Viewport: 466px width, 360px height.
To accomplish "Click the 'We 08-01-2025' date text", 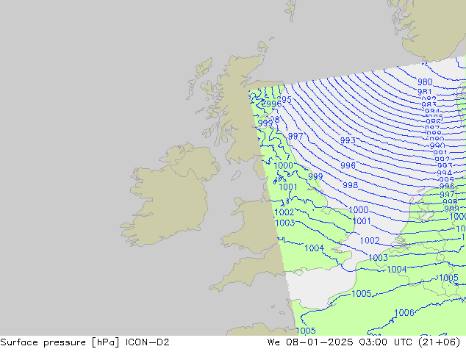I will click(x=310, y=342).
